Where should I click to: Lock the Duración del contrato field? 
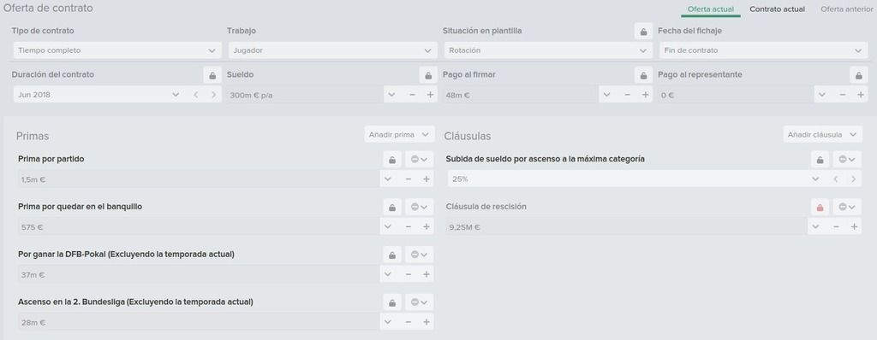[x=212, y=75]
